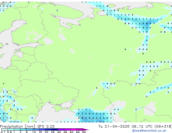Select the 0.1–0.5 mm legend color swatch
The image size is (172, 133).
click(x=5, y=129)
